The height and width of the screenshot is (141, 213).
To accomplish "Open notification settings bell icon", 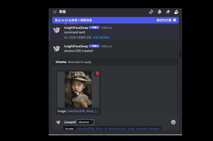I will 160,12.
